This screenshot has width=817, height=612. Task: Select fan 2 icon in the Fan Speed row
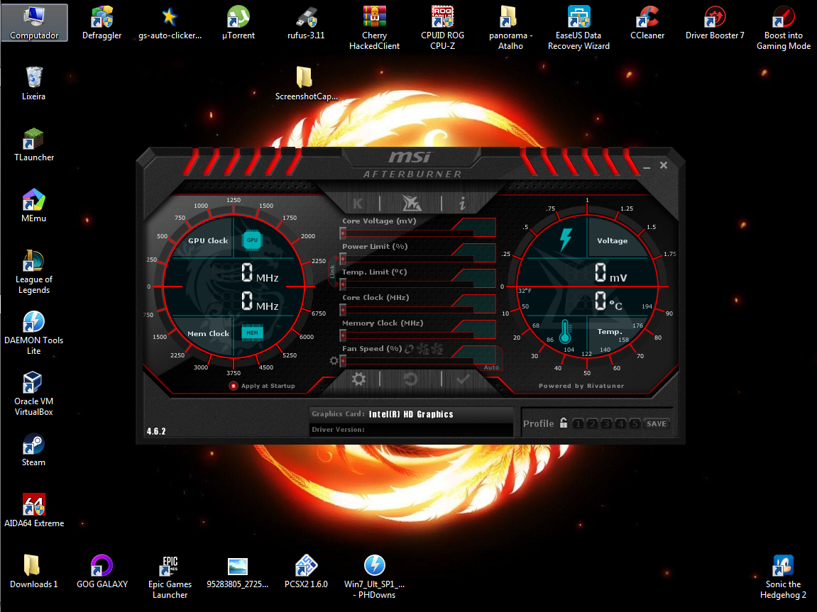437,349
